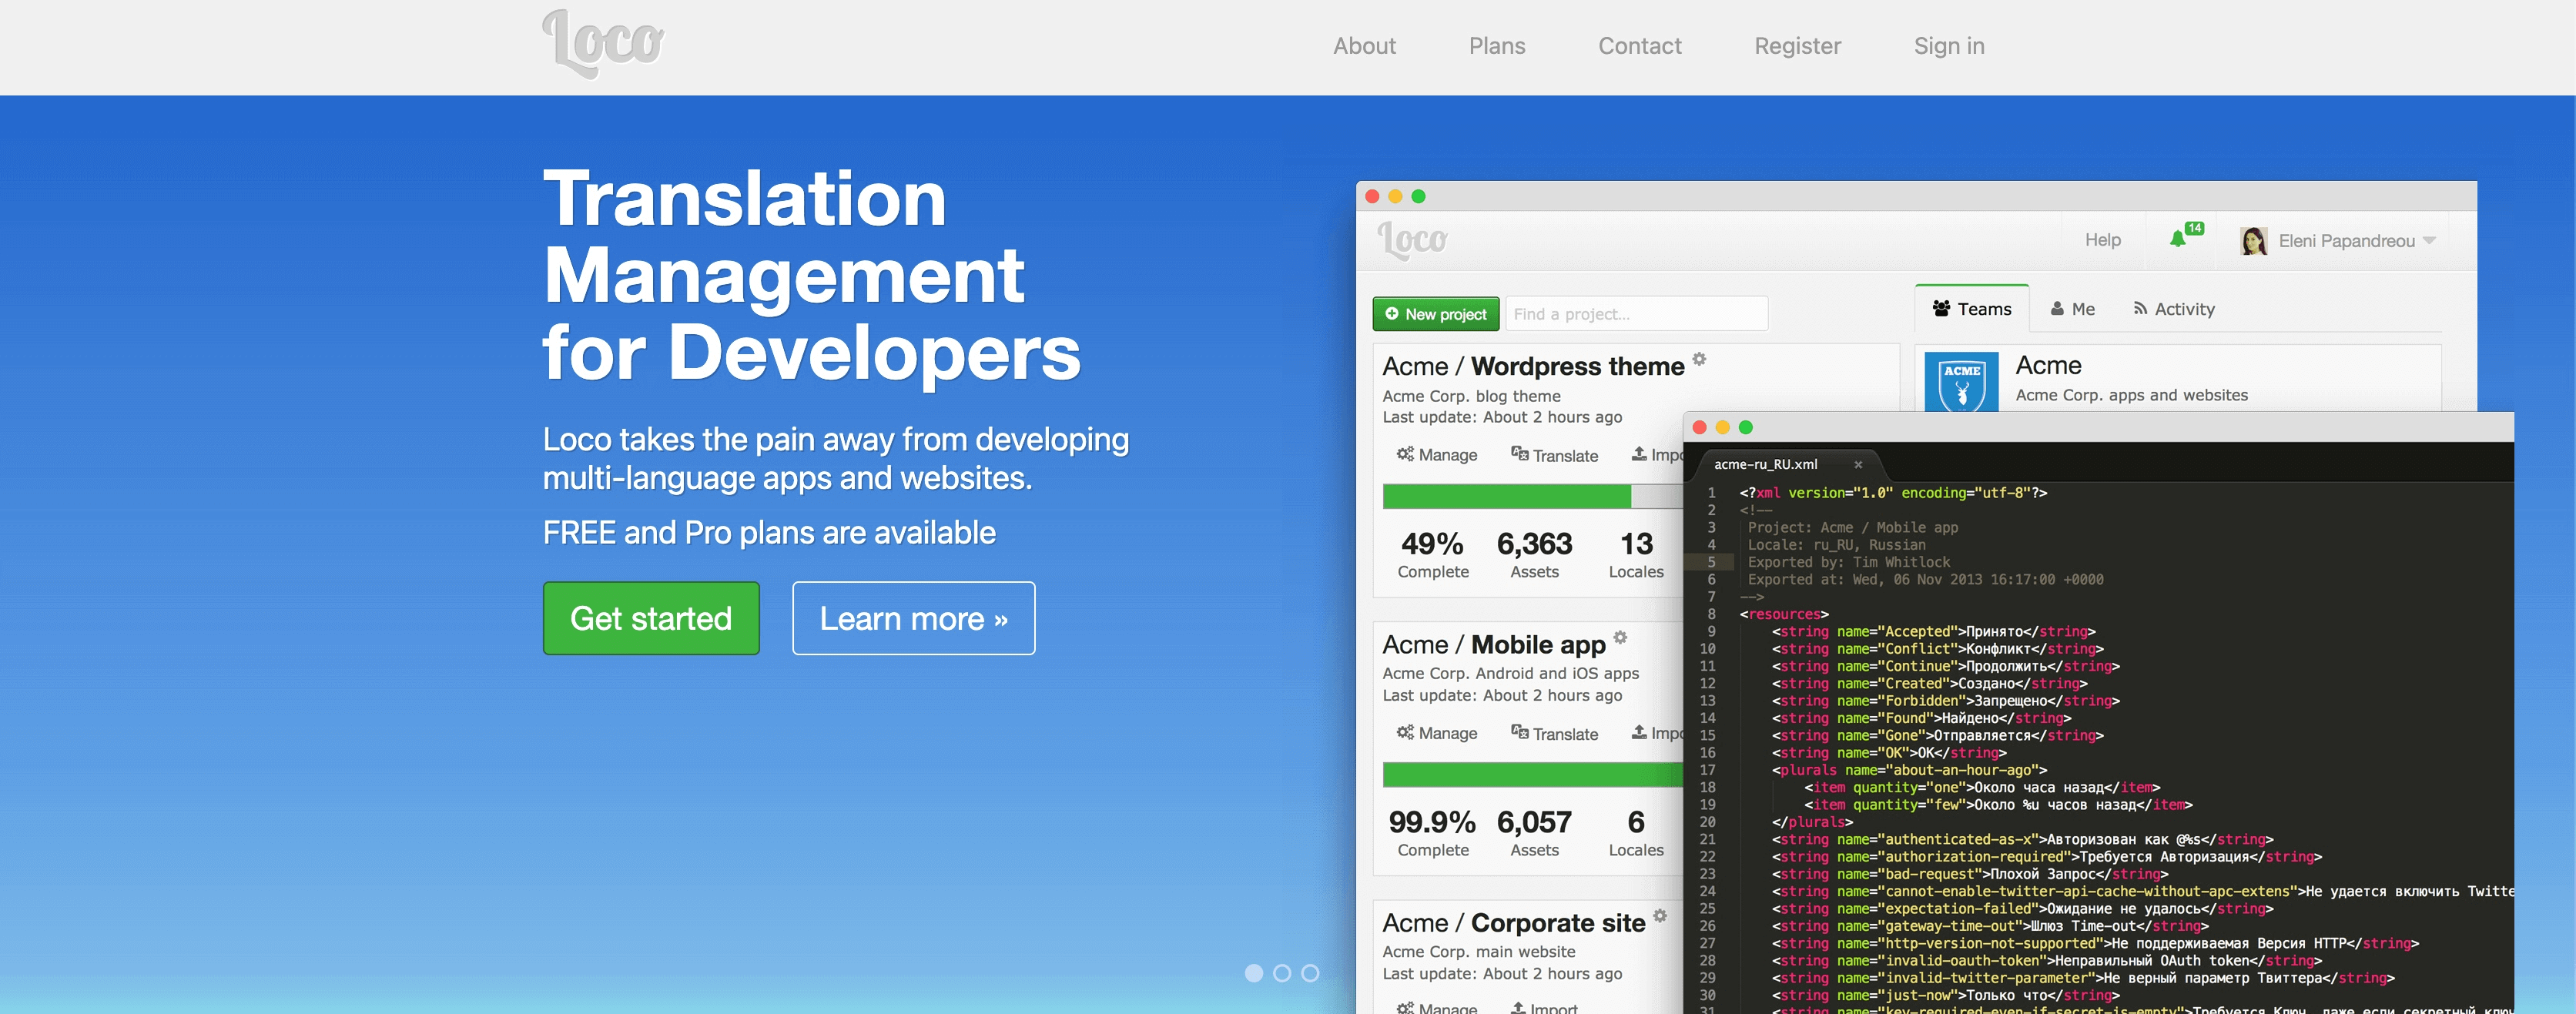Click Translate under Wordpress theme
2576x1014 pixels.
pos(1554,455)
